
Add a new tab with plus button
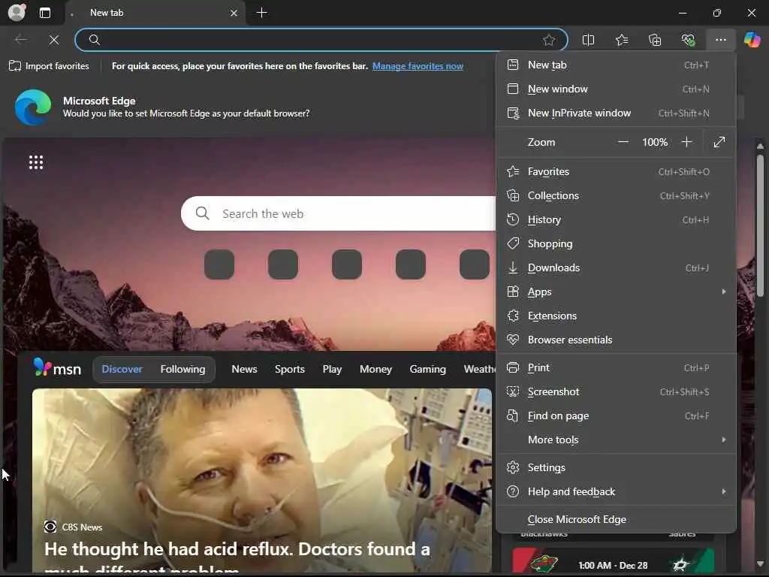point(262,13)
